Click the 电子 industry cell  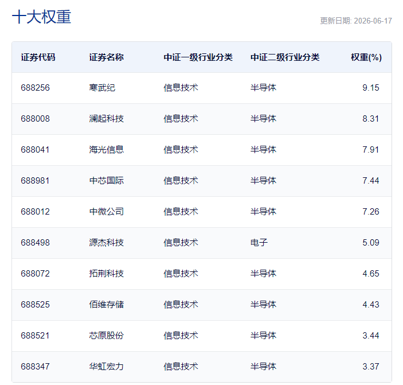click(259, 243)
